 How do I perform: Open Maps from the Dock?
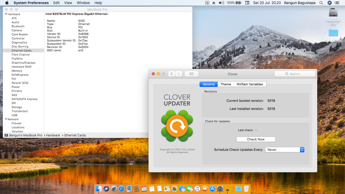coord(167,189)
